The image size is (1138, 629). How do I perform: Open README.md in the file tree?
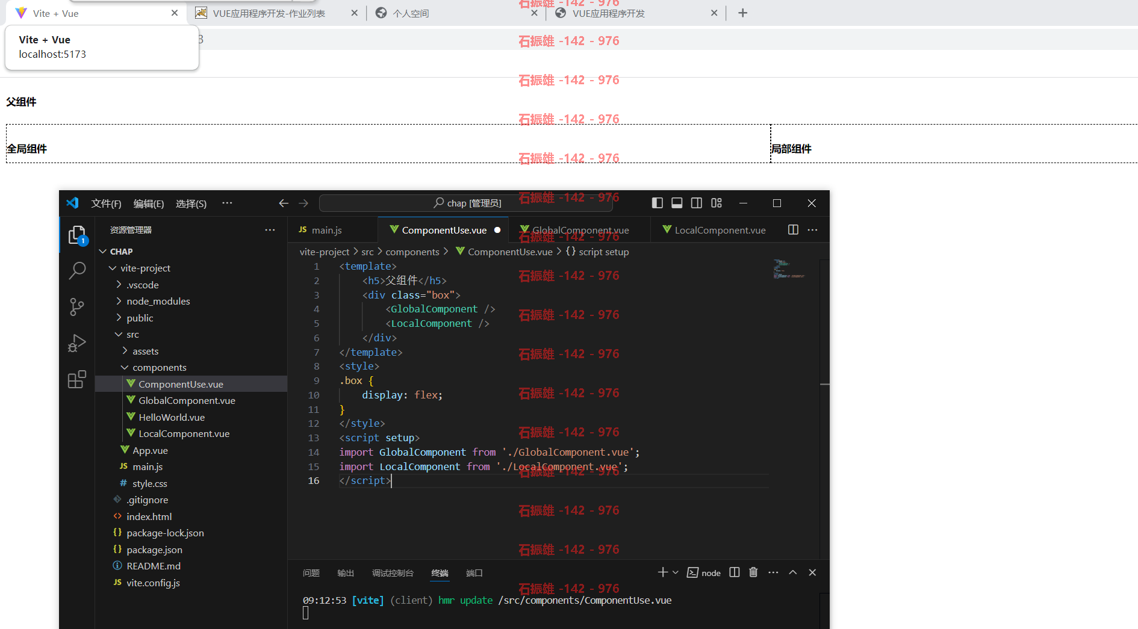pyautogui.click(x=191, y=566)
